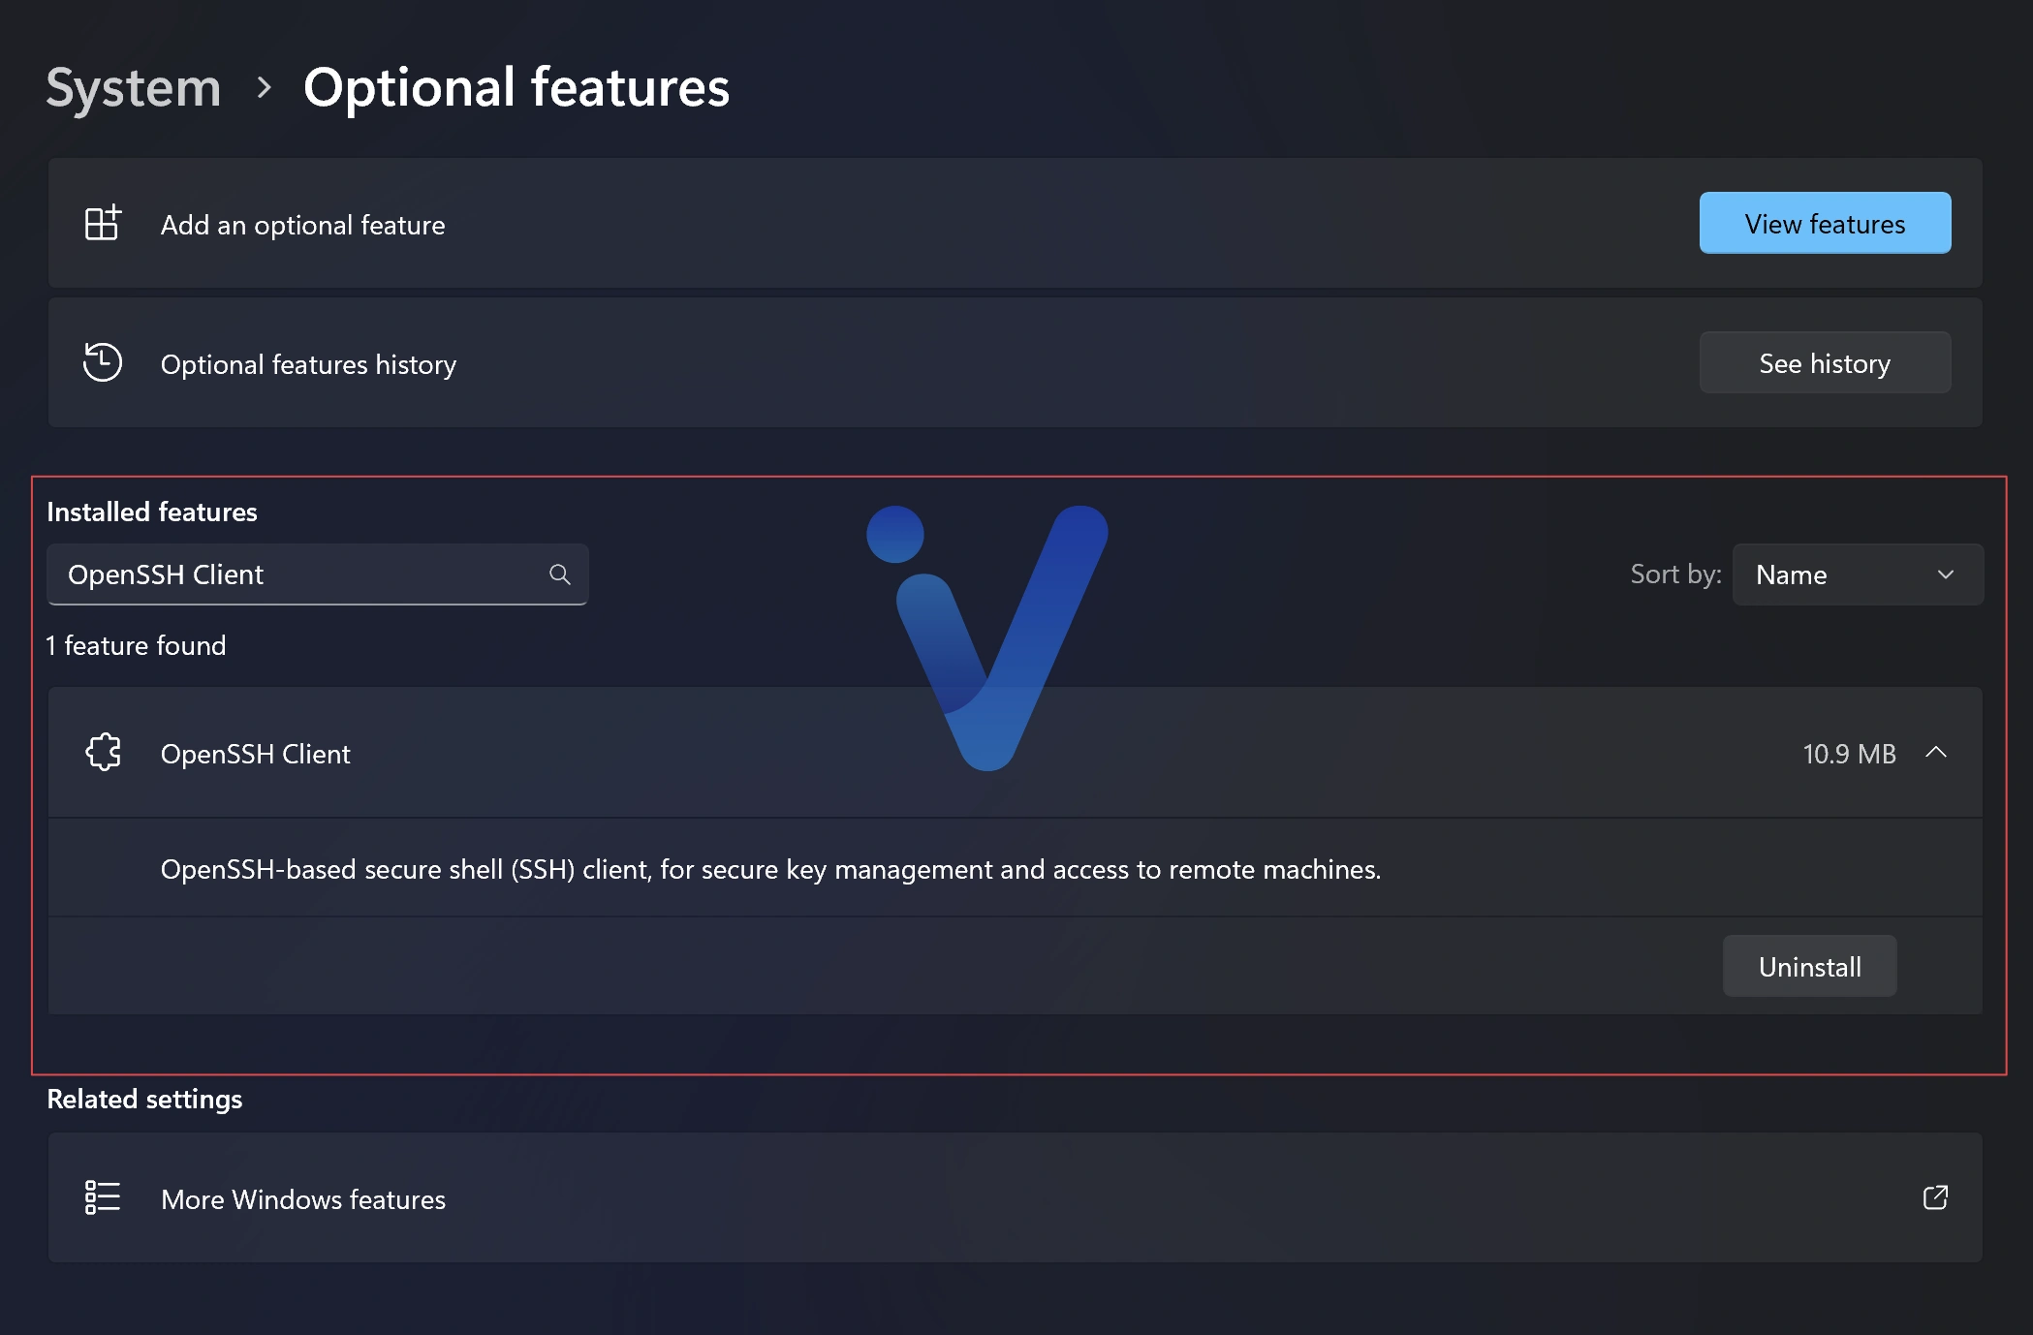
Task: Click the OpenSSH Client puzzle piece icon
Action: tap(105, 751)
